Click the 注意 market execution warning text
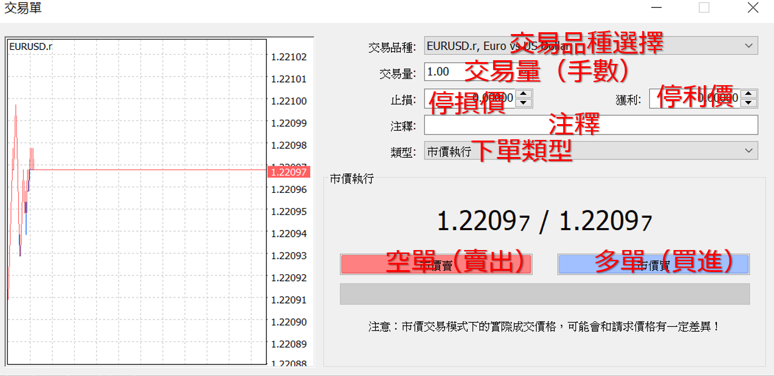This screenshot has width=774, height=376. tap(544, 327)
